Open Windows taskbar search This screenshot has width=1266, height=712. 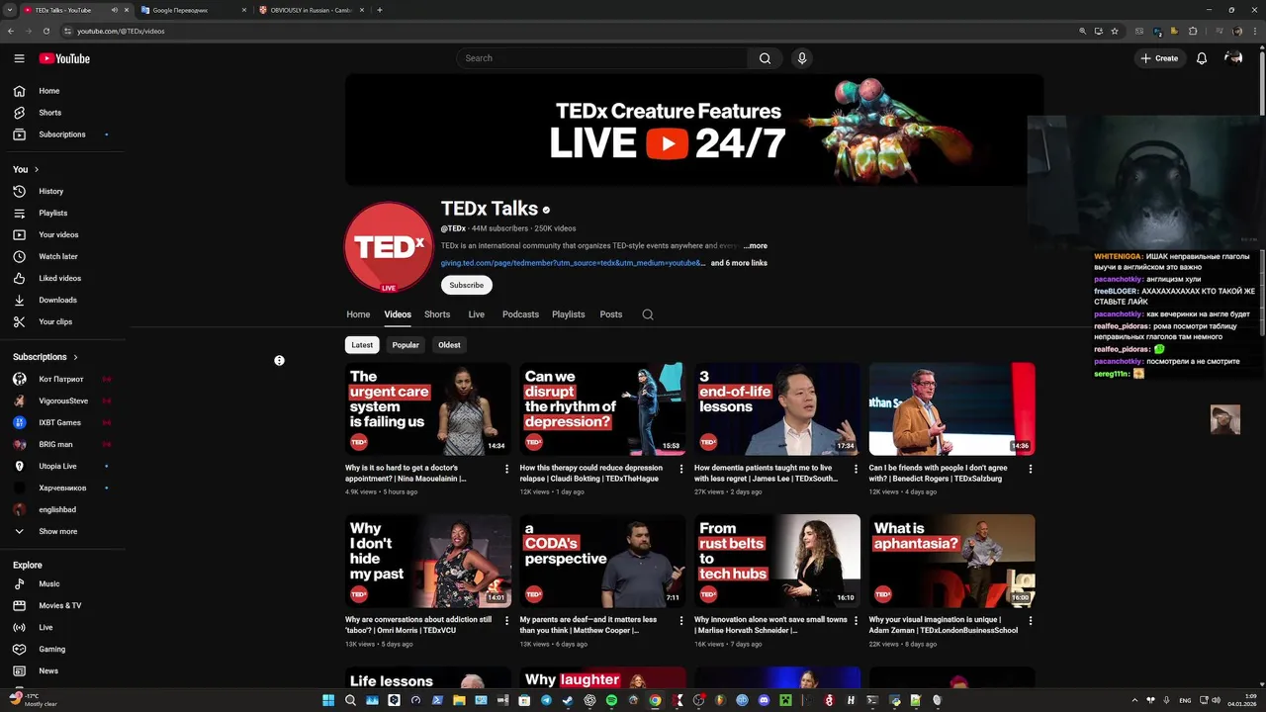coord(350,700)
